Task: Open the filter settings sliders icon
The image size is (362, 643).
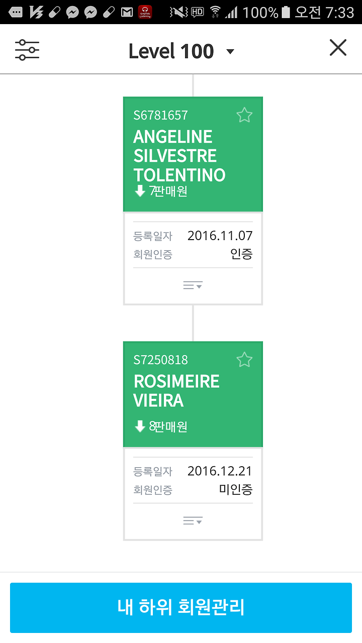Action: click(x=27, y=50)
